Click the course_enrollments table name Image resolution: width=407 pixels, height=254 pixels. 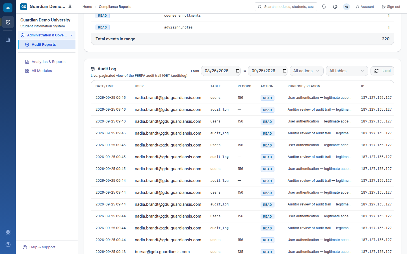pos(183,16)
